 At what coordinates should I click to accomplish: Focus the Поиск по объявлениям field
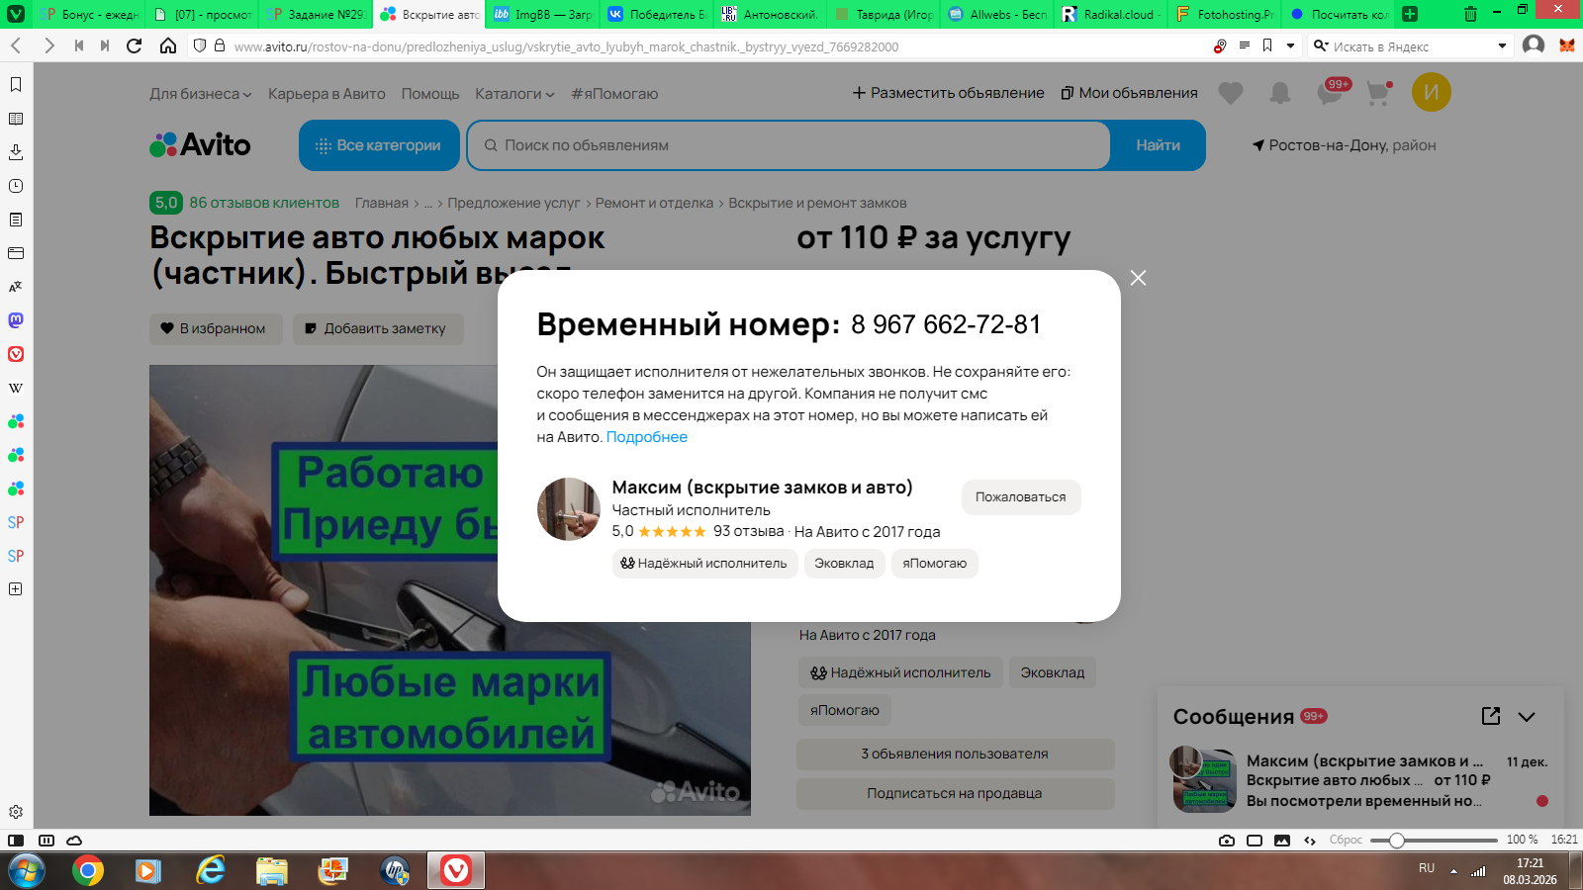tap(789, 145)
